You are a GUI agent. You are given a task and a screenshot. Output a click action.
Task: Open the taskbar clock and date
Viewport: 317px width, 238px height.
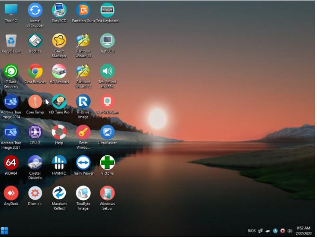[303, 231]
